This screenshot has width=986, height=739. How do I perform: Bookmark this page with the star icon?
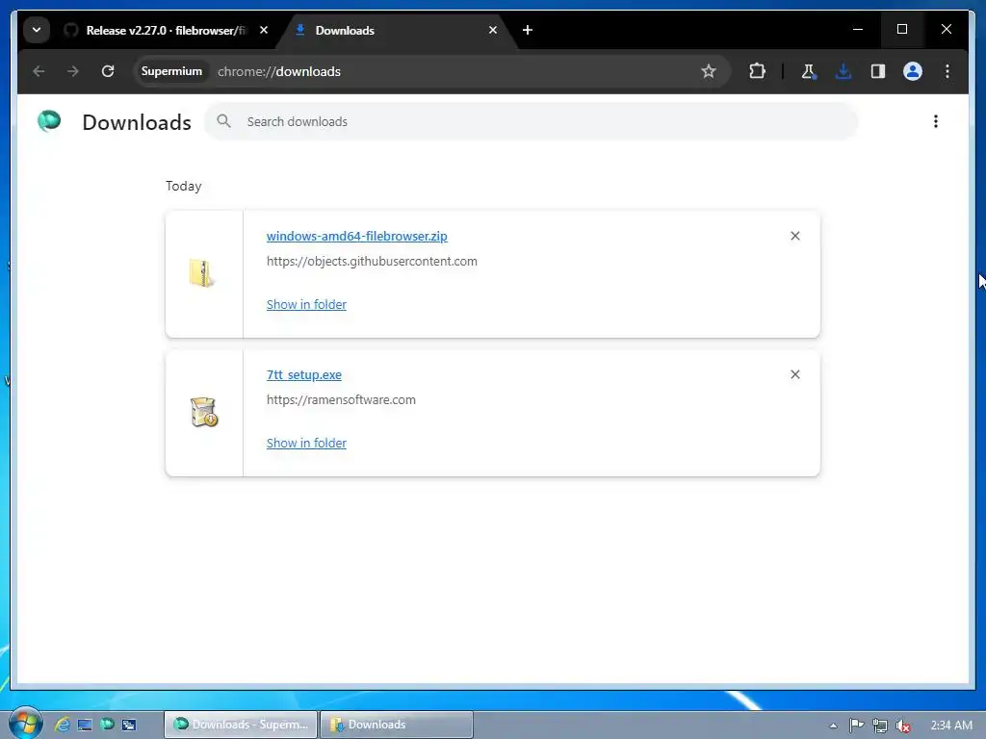pos(709,71)
